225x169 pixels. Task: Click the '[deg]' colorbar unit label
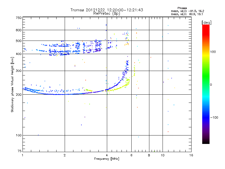tap(206, 23)
